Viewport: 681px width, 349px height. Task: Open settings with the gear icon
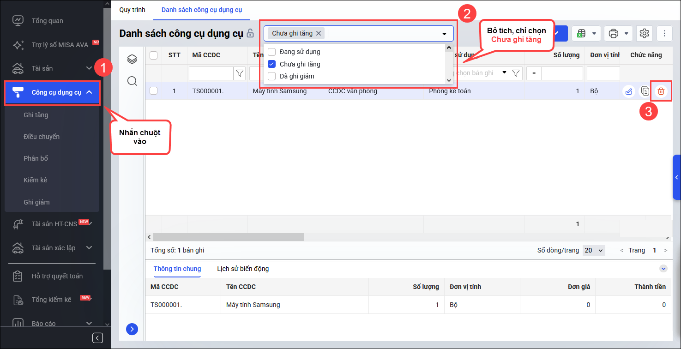pyautogui.click(x=645, y=33)
